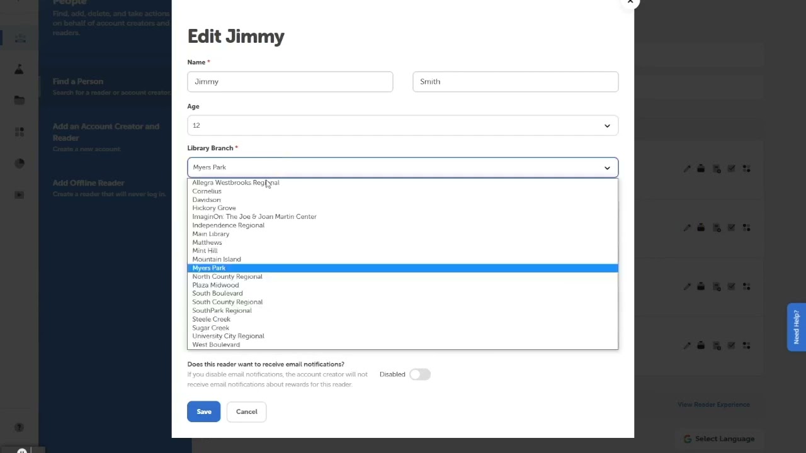Click the pencil edit icon in bottom reader row
Image resolution: width=806 pixels, height=453 pixels.
pyautogui.click(x=687, y=345)
